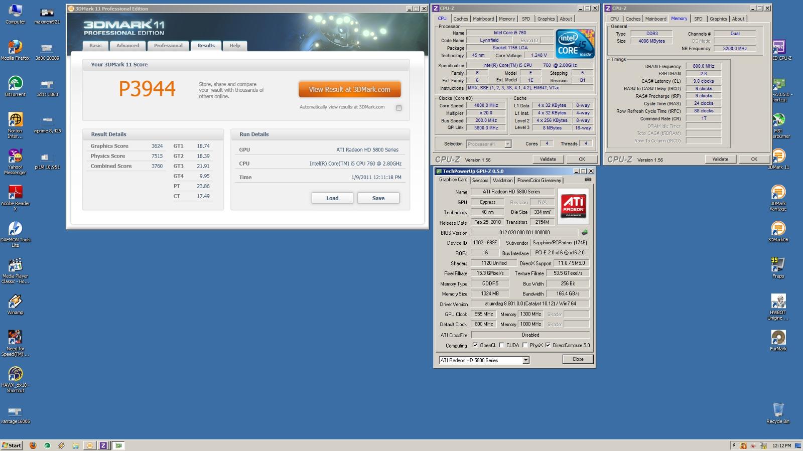Open the Computer desktop icon
Image resolution: width=803 pixels, height=451 pixels.
click(15, 14)
